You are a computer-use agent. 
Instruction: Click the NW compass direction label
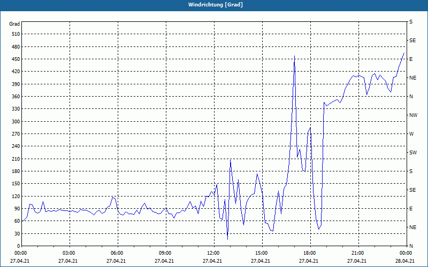click(x=413, y=115)
